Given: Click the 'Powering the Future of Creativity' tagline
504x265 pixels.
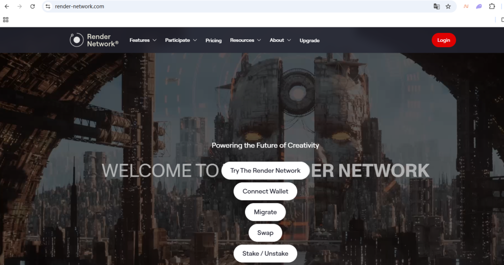Looking at the screenshot, I should pos(265,145).
